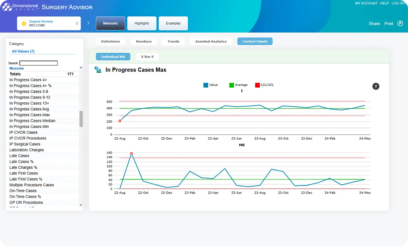The width and height of the screenshot is (408, 246).
Task: Click the help question mark icon
Action: tap(376, 87)
